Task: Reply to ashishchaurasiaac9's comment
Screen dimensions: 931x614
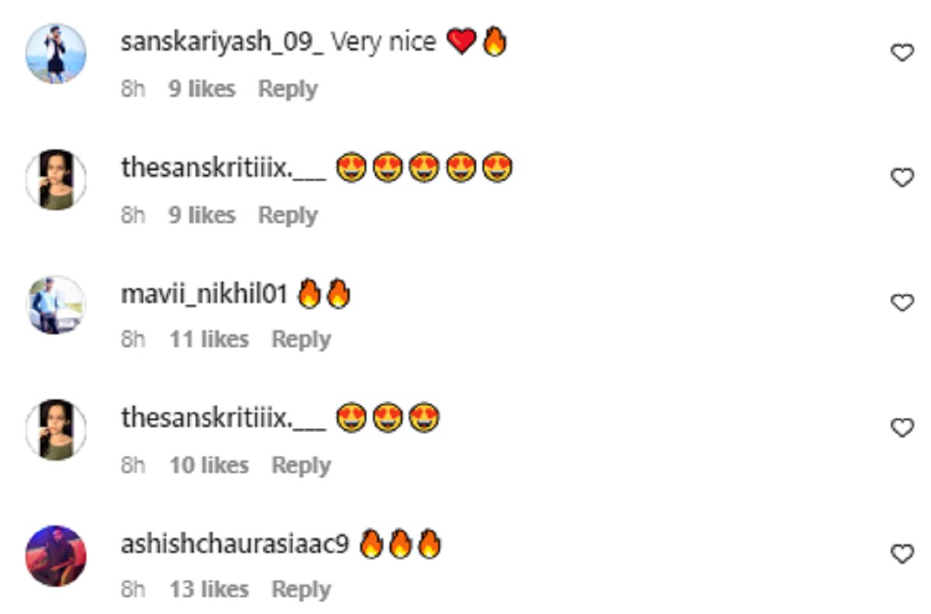Action: pyautogui.click(x=301, y=590)
